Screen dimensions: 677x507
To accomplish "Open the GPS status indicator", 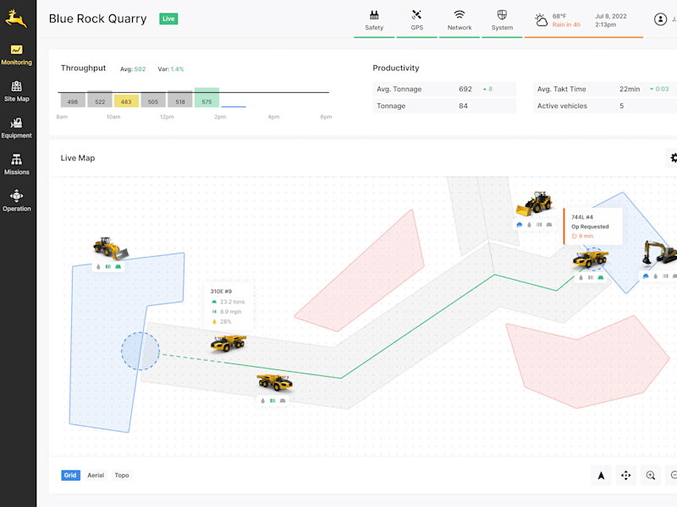I will click(416, 20).
